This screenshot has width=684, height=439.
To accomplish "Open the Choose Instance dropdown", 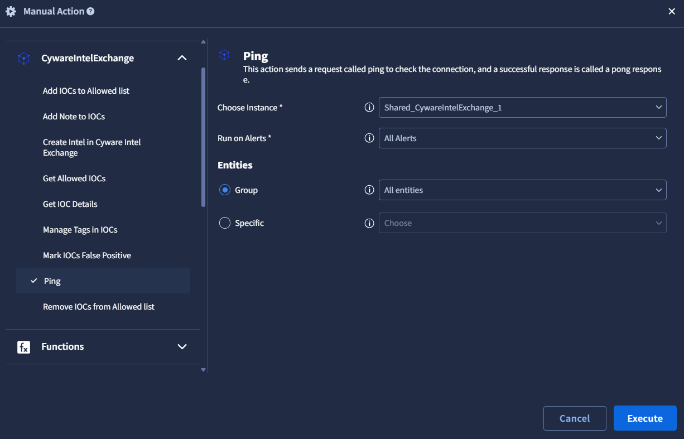I will pos(522,108).
